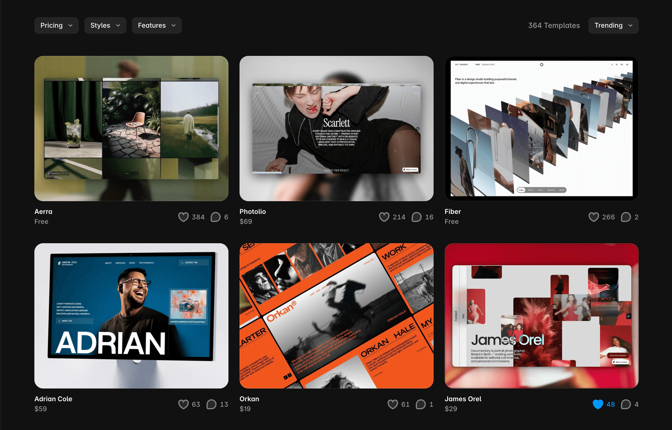
Task: Click the 48 likes count on James Orel
Action: (610, 404)
